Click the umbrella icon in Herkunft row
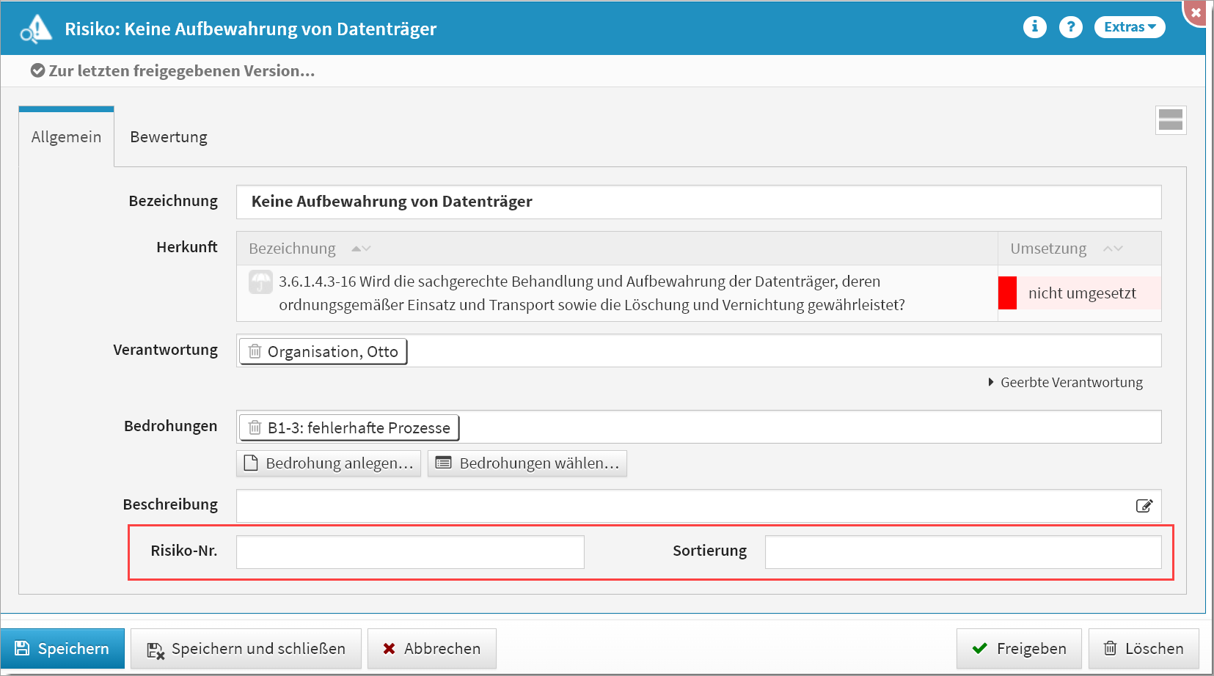 coord(260,282)
